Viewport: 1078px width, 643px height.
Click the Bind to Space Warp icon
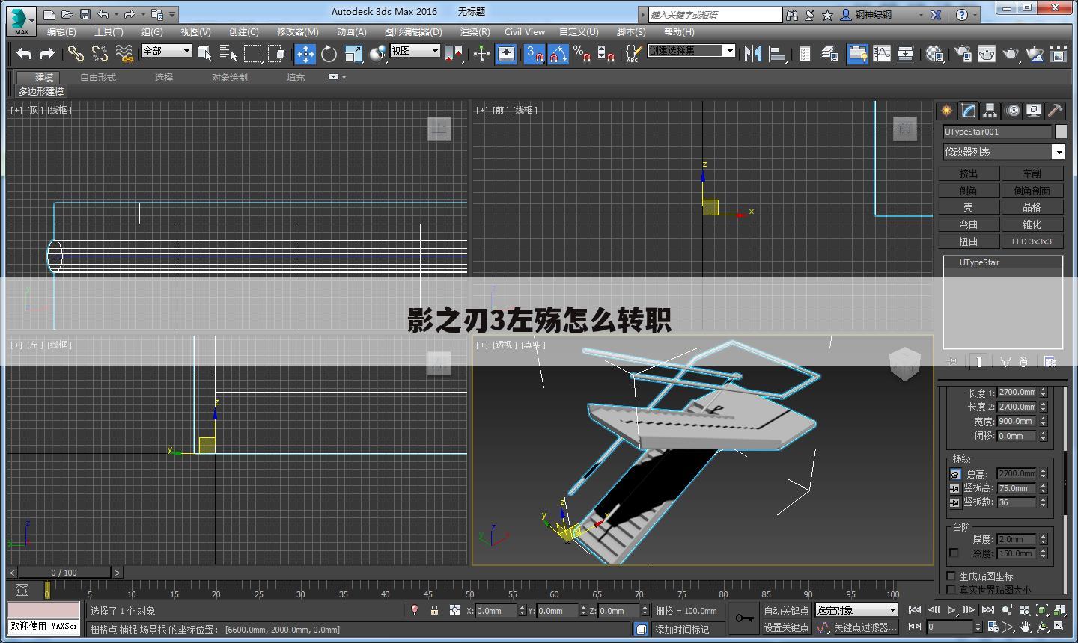(124, 53)
